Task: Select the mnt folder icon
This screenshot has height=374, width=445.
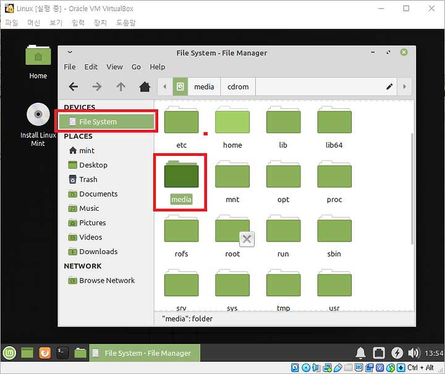Action: [232, 174]
